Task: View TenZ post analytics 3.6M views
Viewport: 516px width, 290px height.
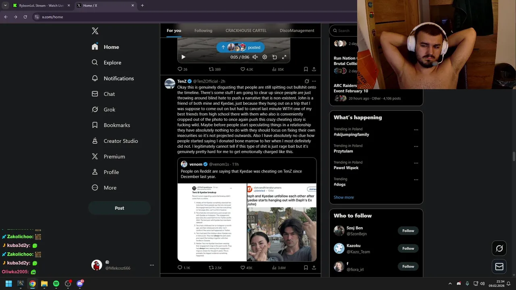Action: (x=279, y=267)
